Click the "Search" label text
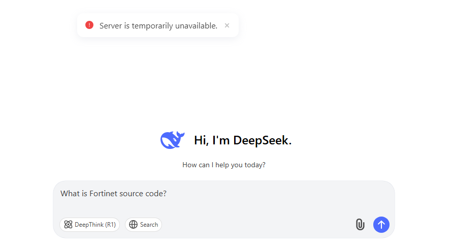This screenshot has height=244, width=453. click(149, 225)
